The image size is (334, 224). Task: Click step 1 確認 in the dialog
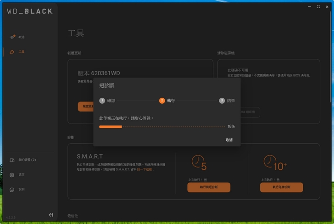(102, 101)
